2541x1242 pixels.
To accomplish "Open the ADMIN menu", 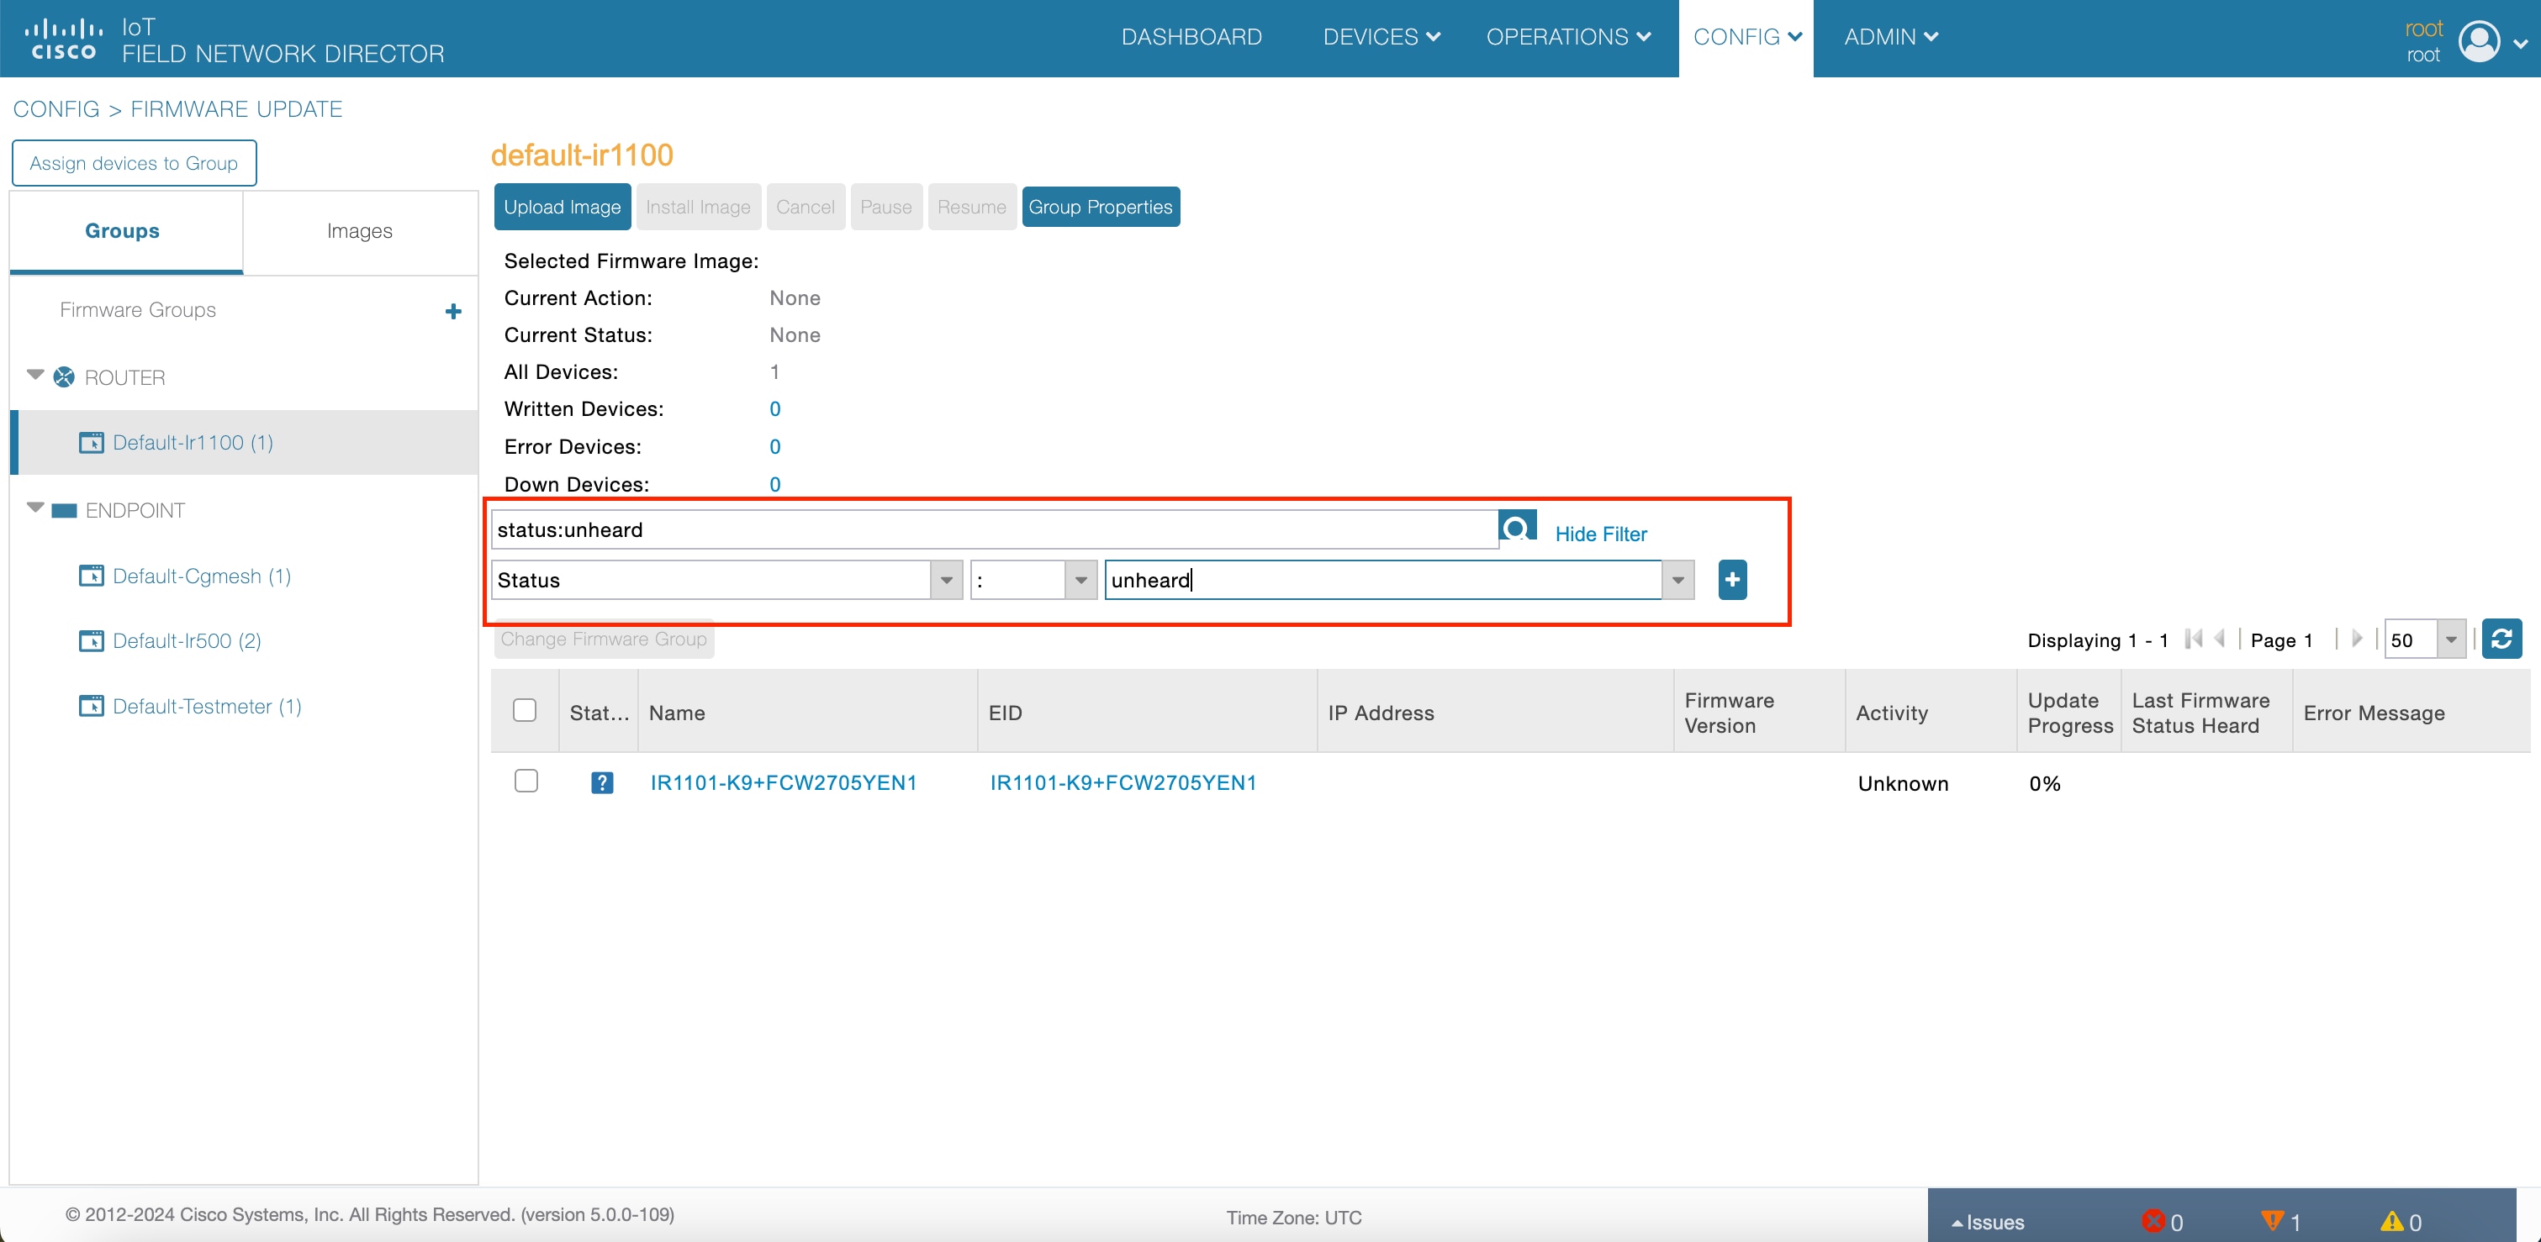I will click(x=1891, y=38).
